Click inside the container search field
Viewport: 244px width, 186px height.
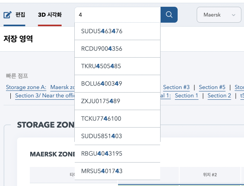point(118,15)
